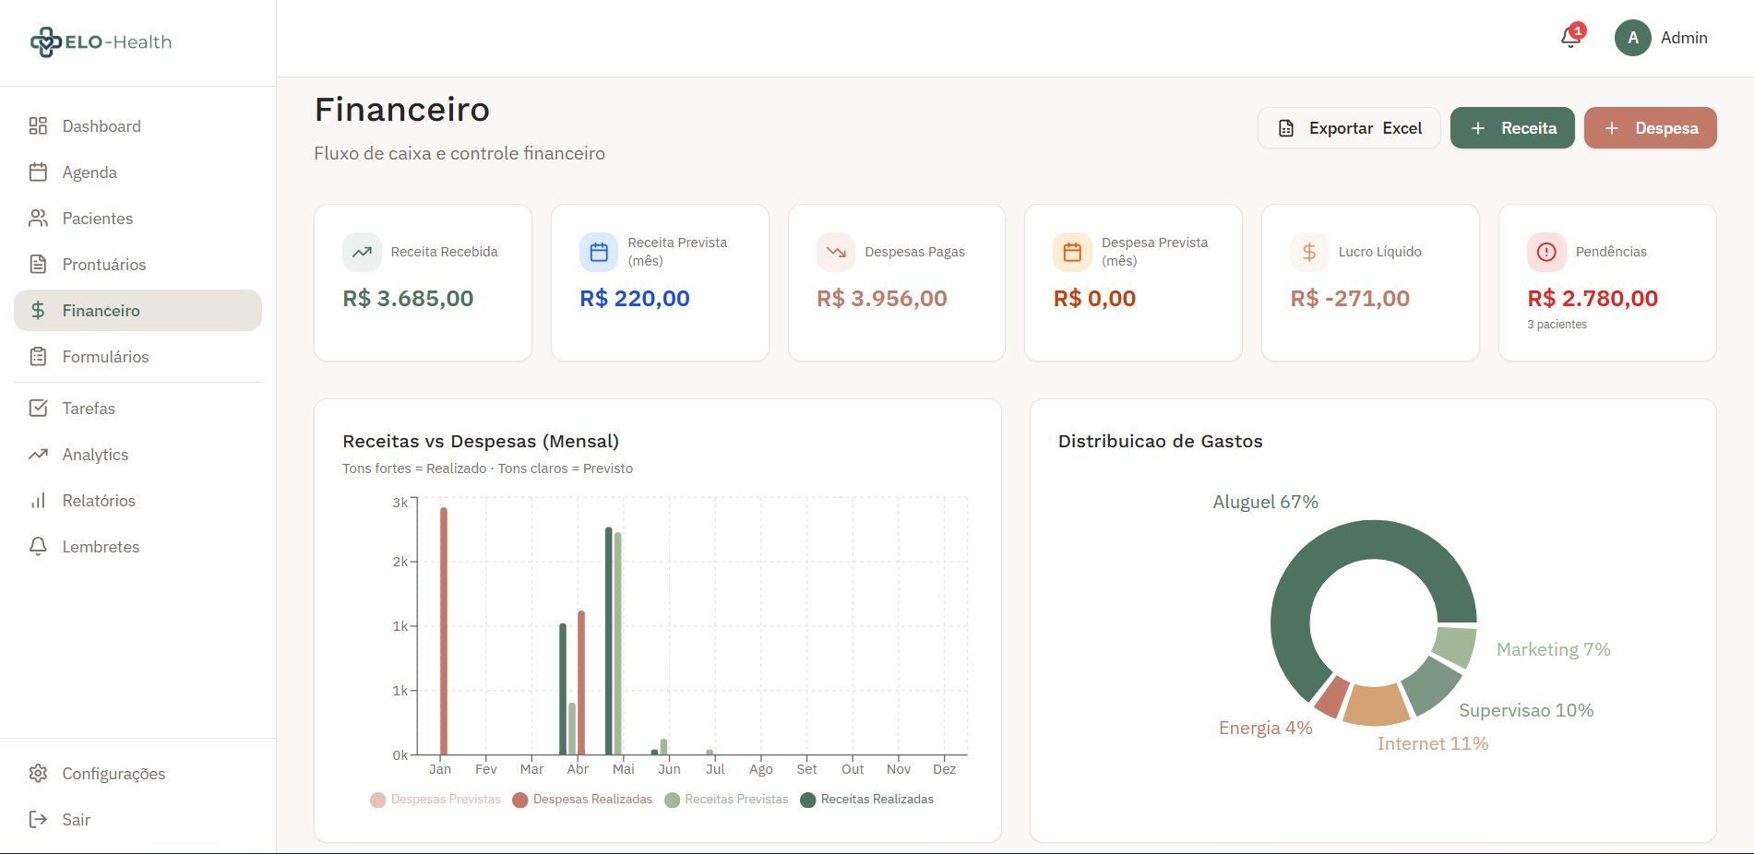The image size is (1754, 854).
Task: Click the Prontuários document icon
Action: [x=38, y=265]
